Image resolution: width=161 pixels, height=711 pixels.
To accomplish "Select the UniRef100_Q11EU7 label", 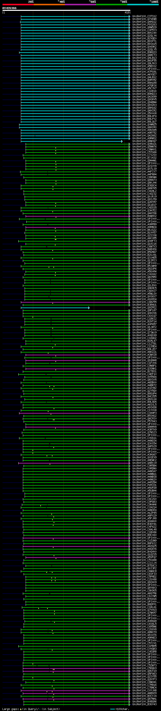I will 144,205.
